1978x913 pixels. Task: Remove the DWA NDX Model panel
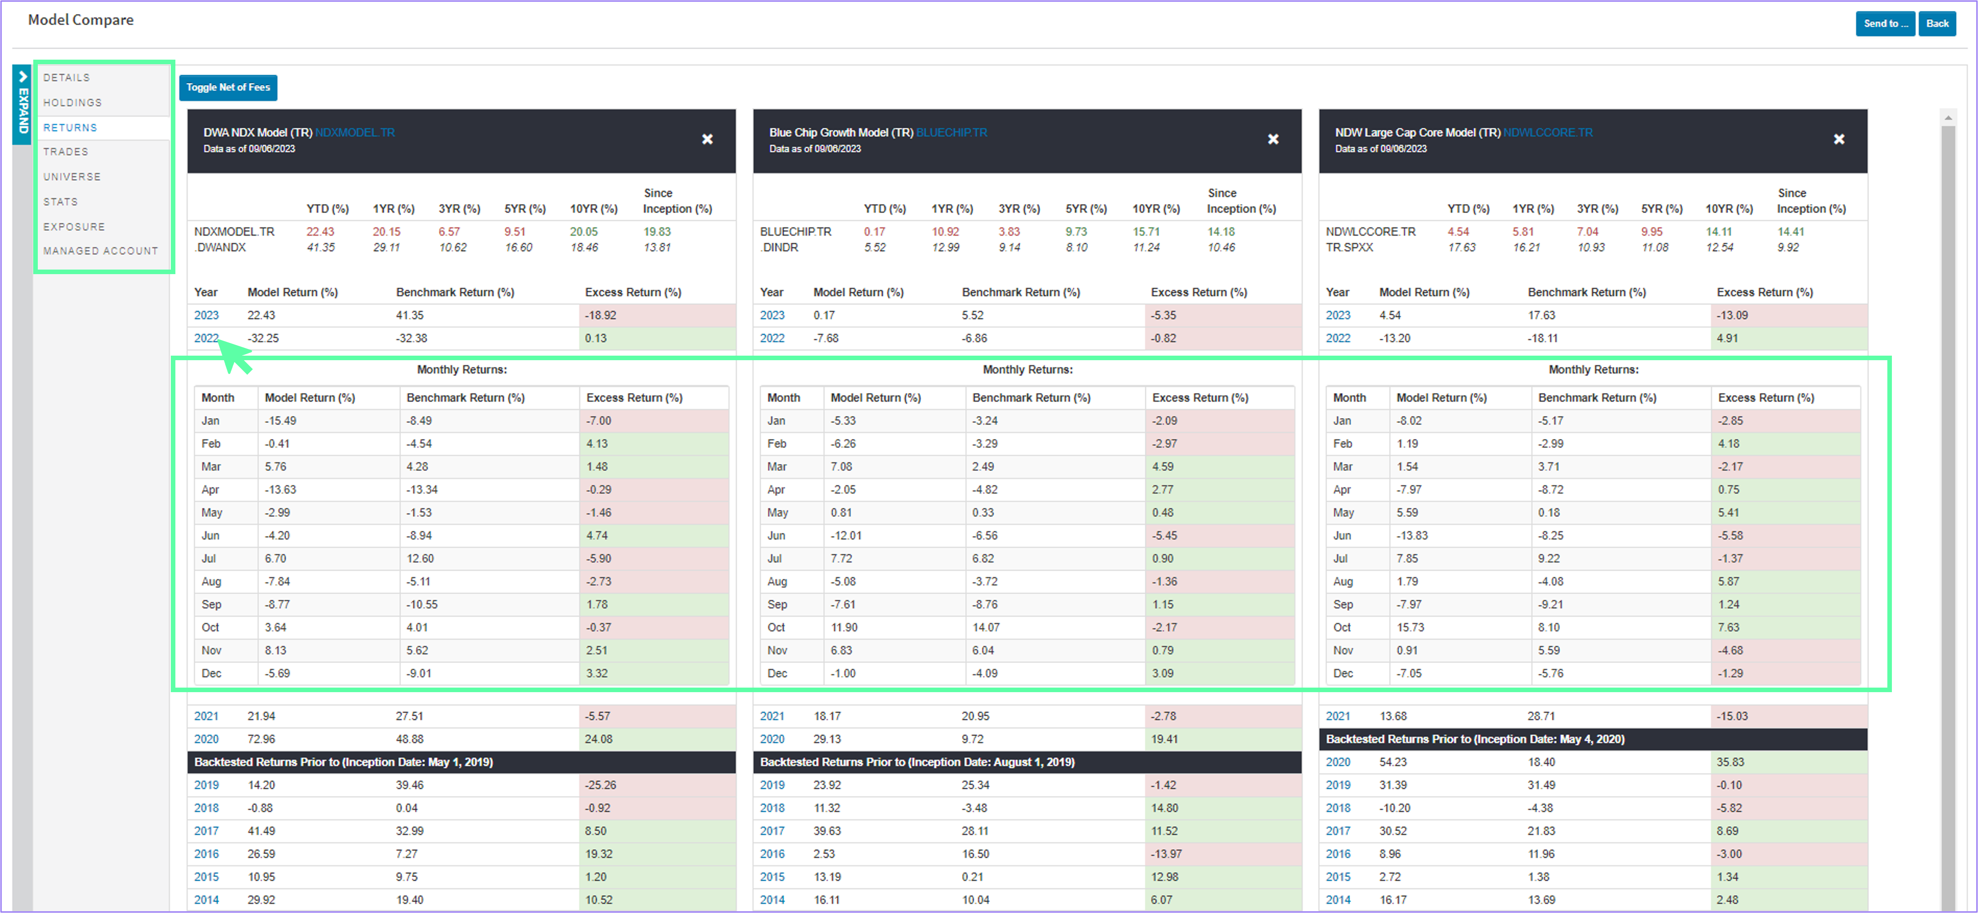(x=707, y=140)
